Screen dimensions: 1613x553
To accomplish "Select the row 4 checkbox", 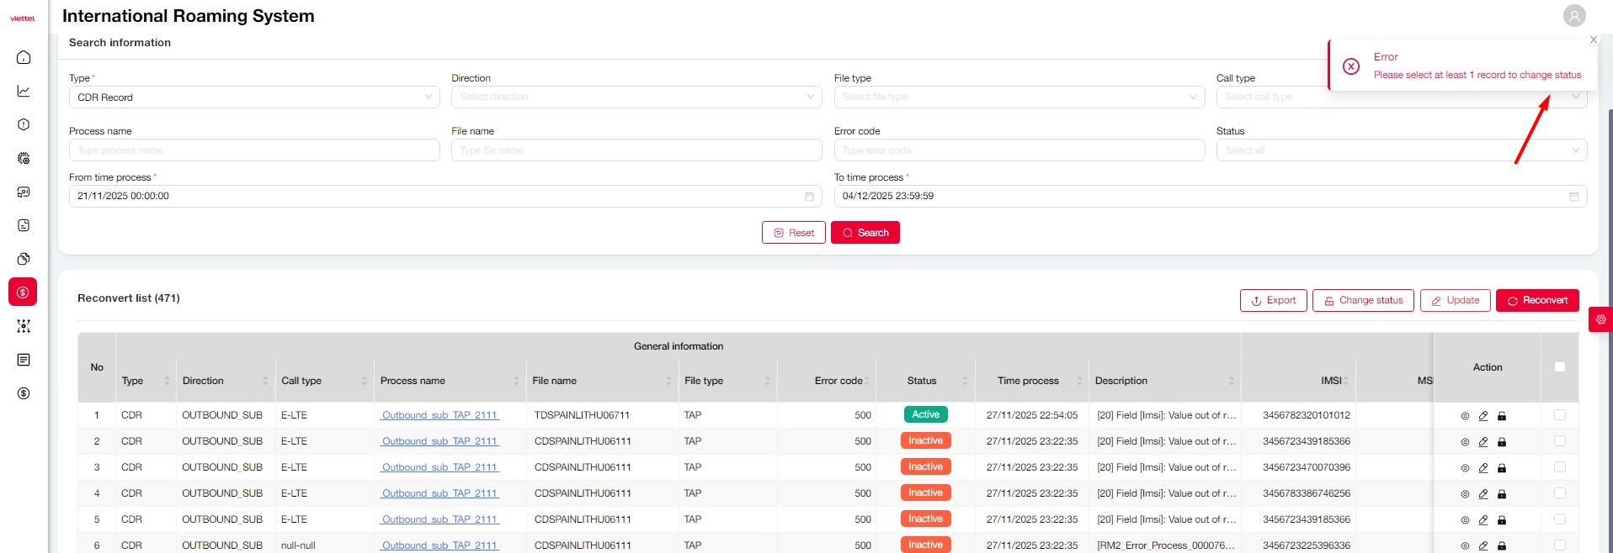I will (1559, 493).
